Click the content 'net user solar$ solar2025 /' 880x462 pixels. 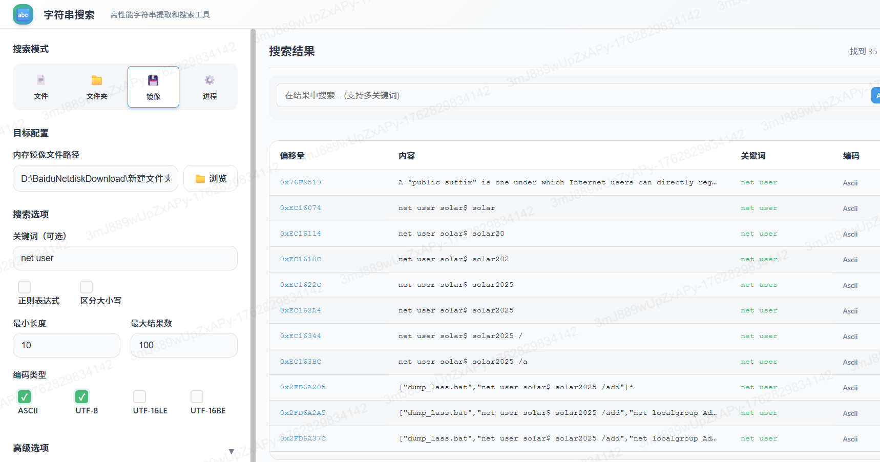click(x=460, y=336)
